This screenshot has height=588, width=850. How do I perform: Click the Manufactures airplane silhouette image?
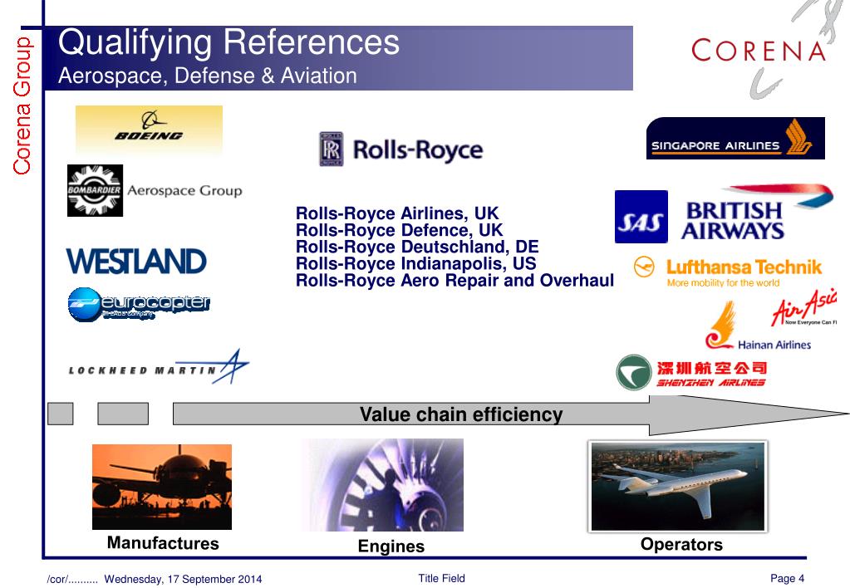coord(162,487)
